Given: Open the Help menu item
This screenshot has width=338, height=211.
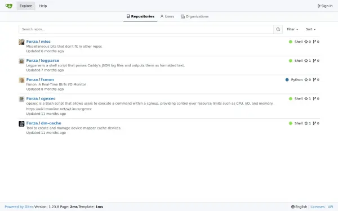Looking at the screenshot, I should (43, 6).
